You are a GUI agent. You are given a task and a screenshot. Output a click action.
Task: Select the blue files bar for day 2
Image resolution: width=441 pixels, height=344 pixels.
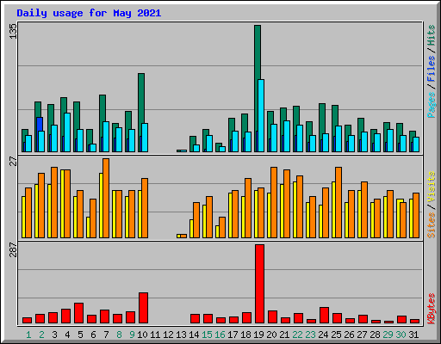[x=40, y=124]
